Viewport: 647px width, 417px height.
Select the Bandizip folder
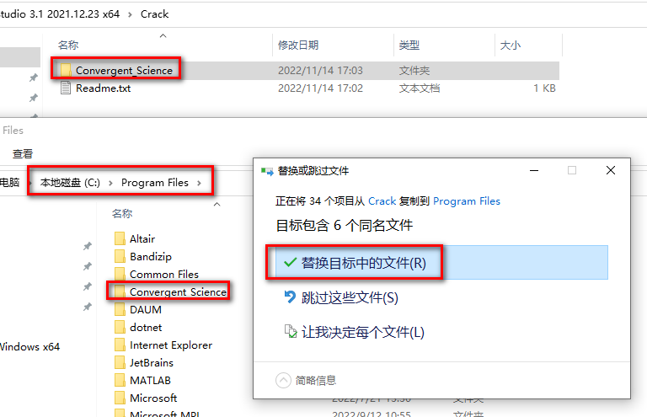coord(151,256)
